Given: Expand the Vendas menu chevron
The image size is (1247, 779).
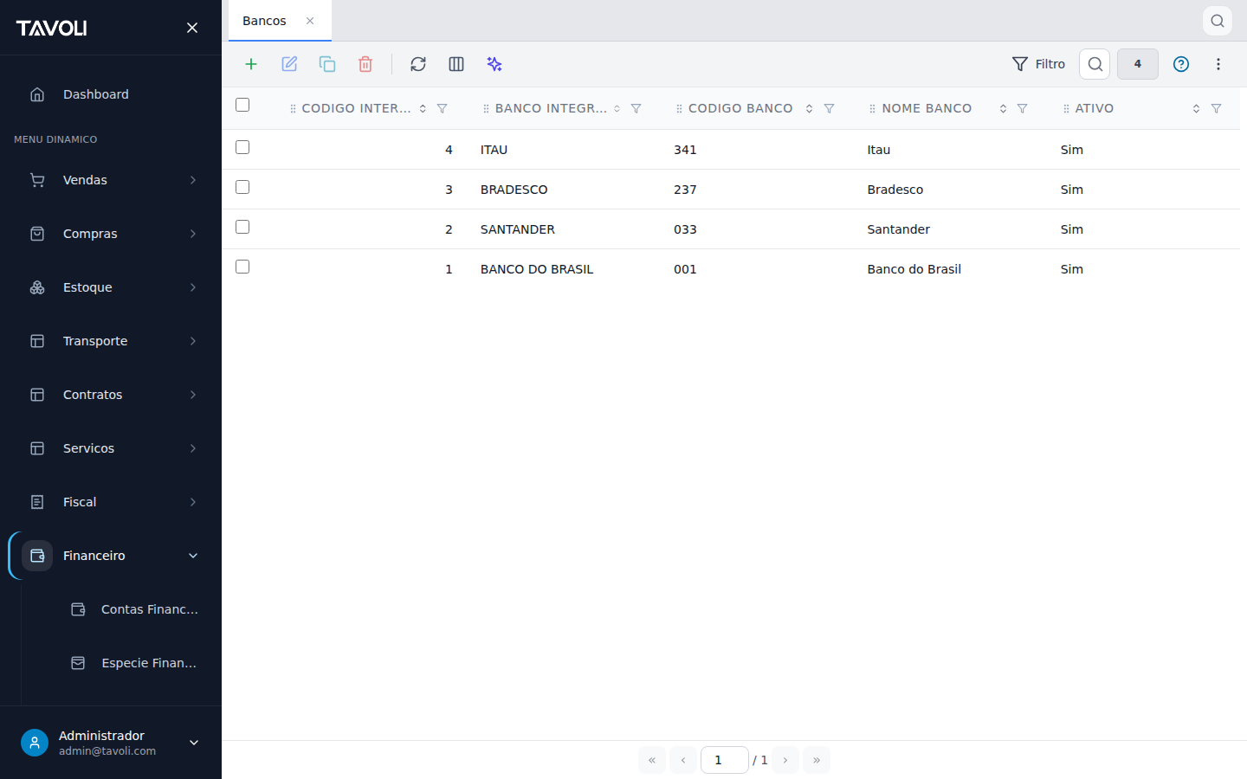Looking at the screenshot, I should (193, 180).
